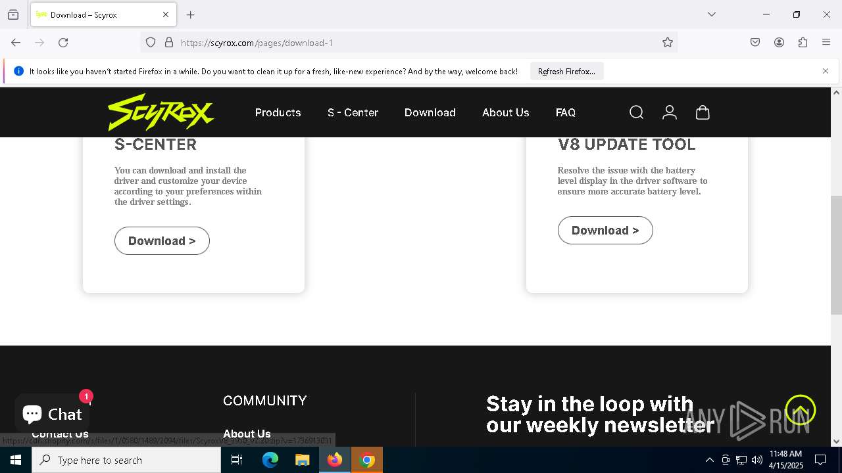The height and width of the screenshot is (473, 842).
Task: Reload the current page
Action: (63, 43)
